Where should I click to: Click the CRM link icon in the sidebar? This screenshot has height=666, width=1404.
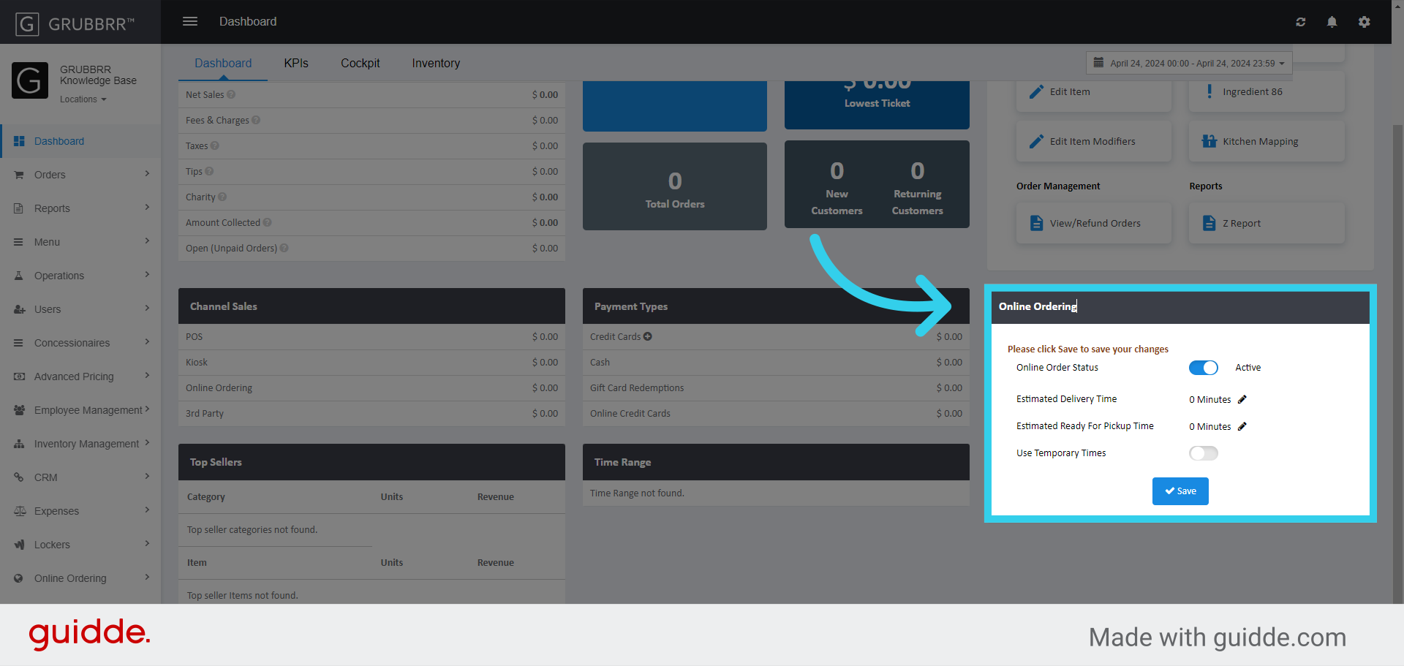(x=19, y=477)
